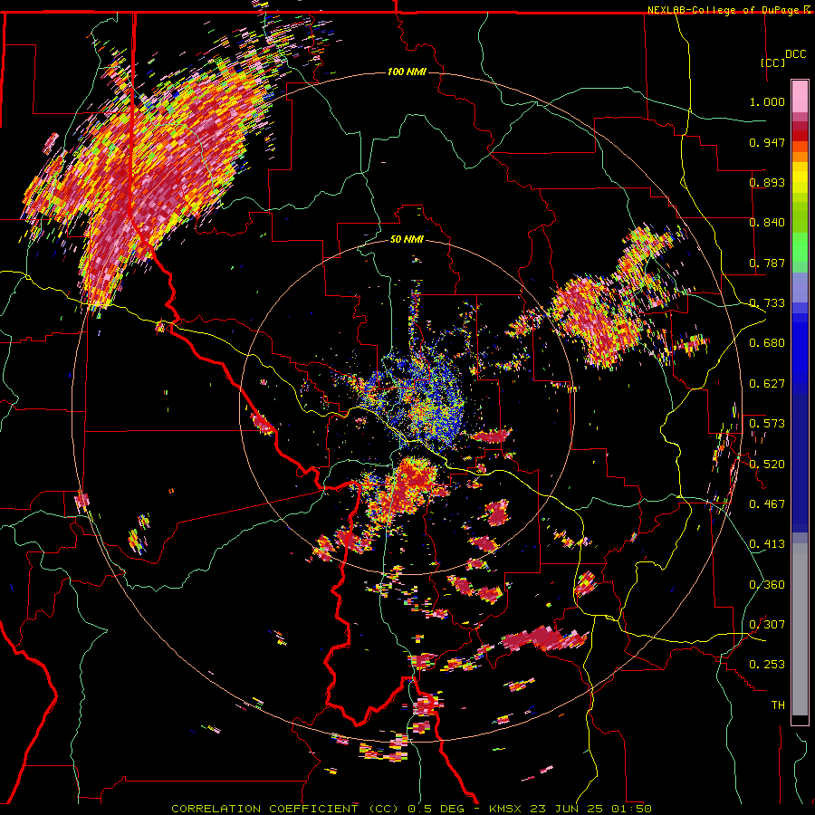Screen dimensions: 815x815
Task: Click the 0.627 scale value
Action: point(767,384)
